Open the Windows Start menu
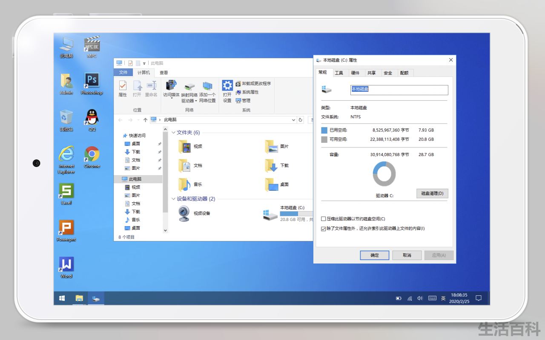This screenshot has height=340, width=545. [x=62, y=298]
